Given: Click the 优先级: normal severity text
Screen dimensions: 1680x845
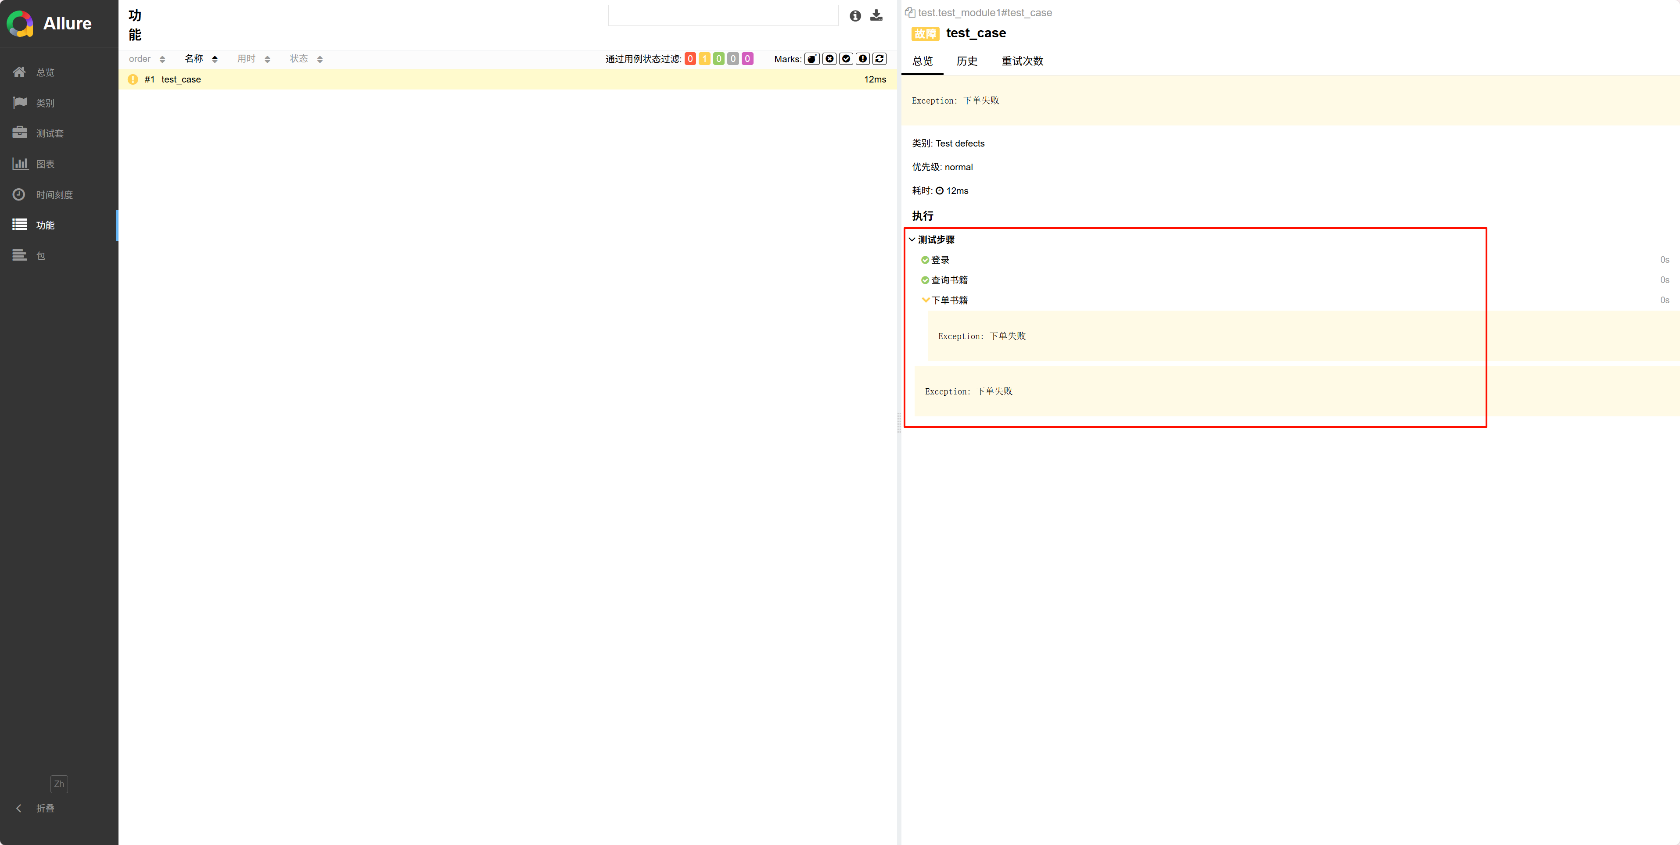Looking at the screenshot, I should (942, 167).
